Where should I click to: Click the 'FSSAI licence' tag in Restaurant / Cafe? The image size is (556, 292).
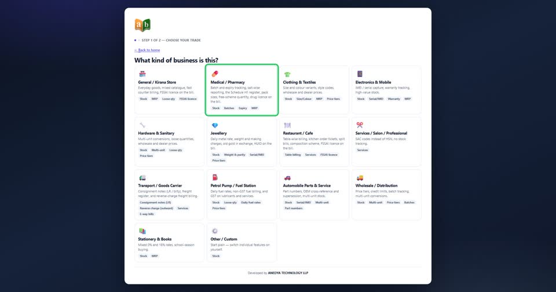329,155
